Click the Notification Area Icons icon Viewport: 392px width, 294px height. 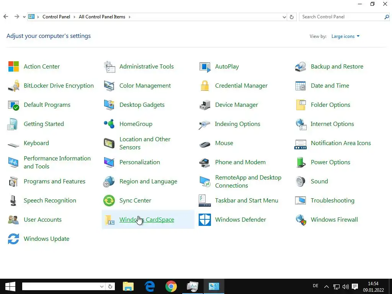point(301,144)
